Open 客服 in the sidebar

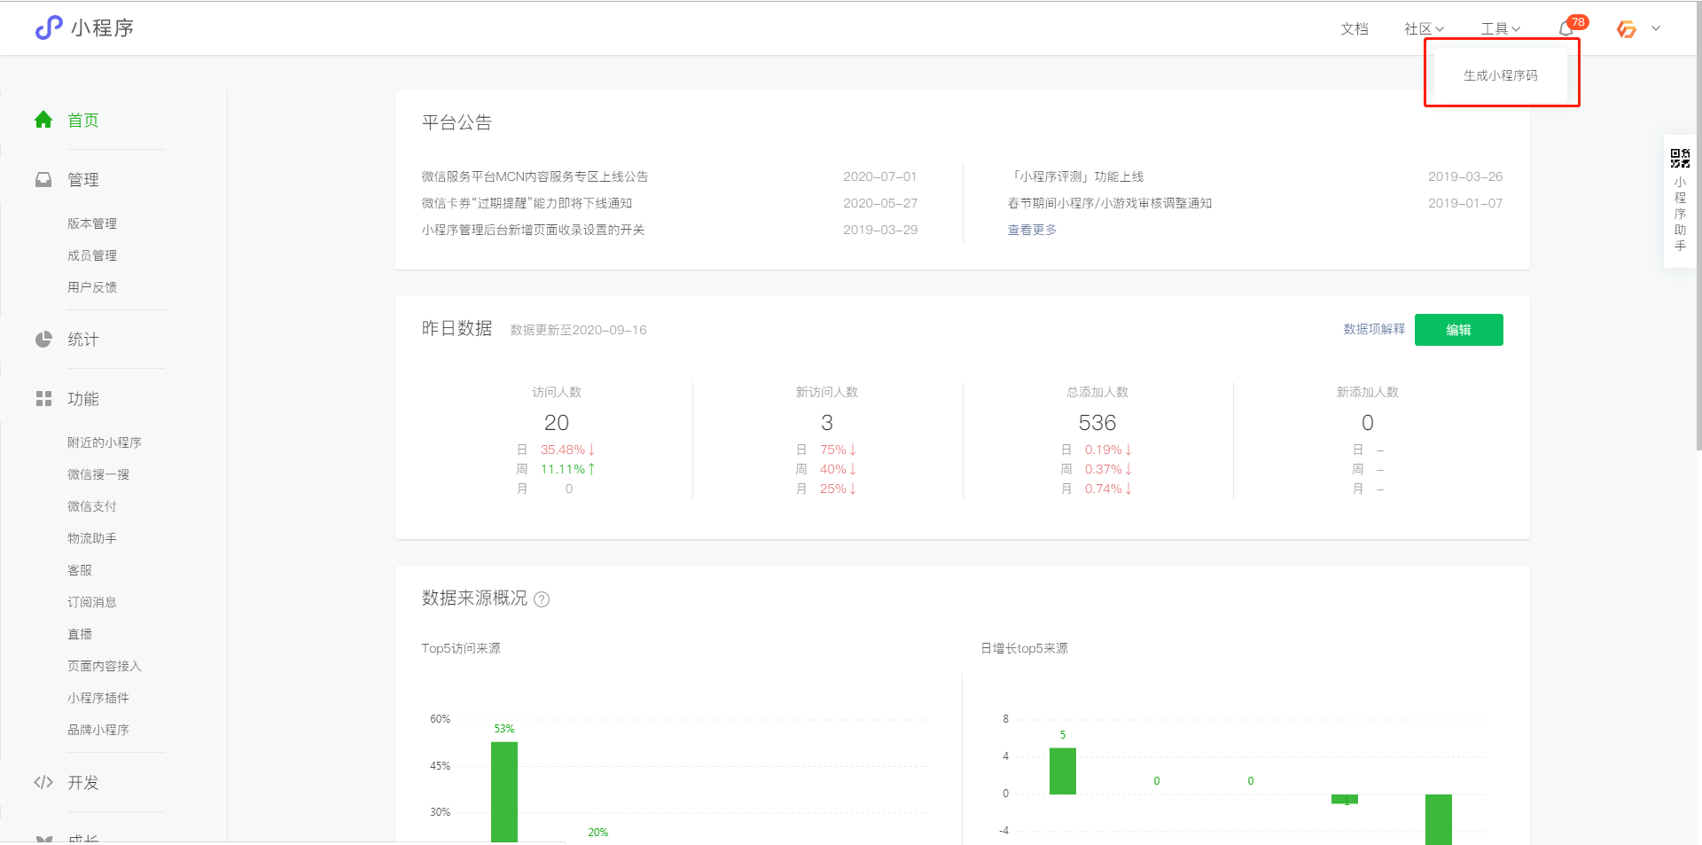point(80,570)
